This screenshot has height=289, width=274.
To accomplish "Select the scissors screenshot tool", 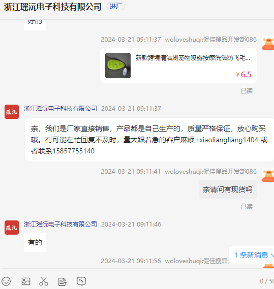I will pos(44,281).
